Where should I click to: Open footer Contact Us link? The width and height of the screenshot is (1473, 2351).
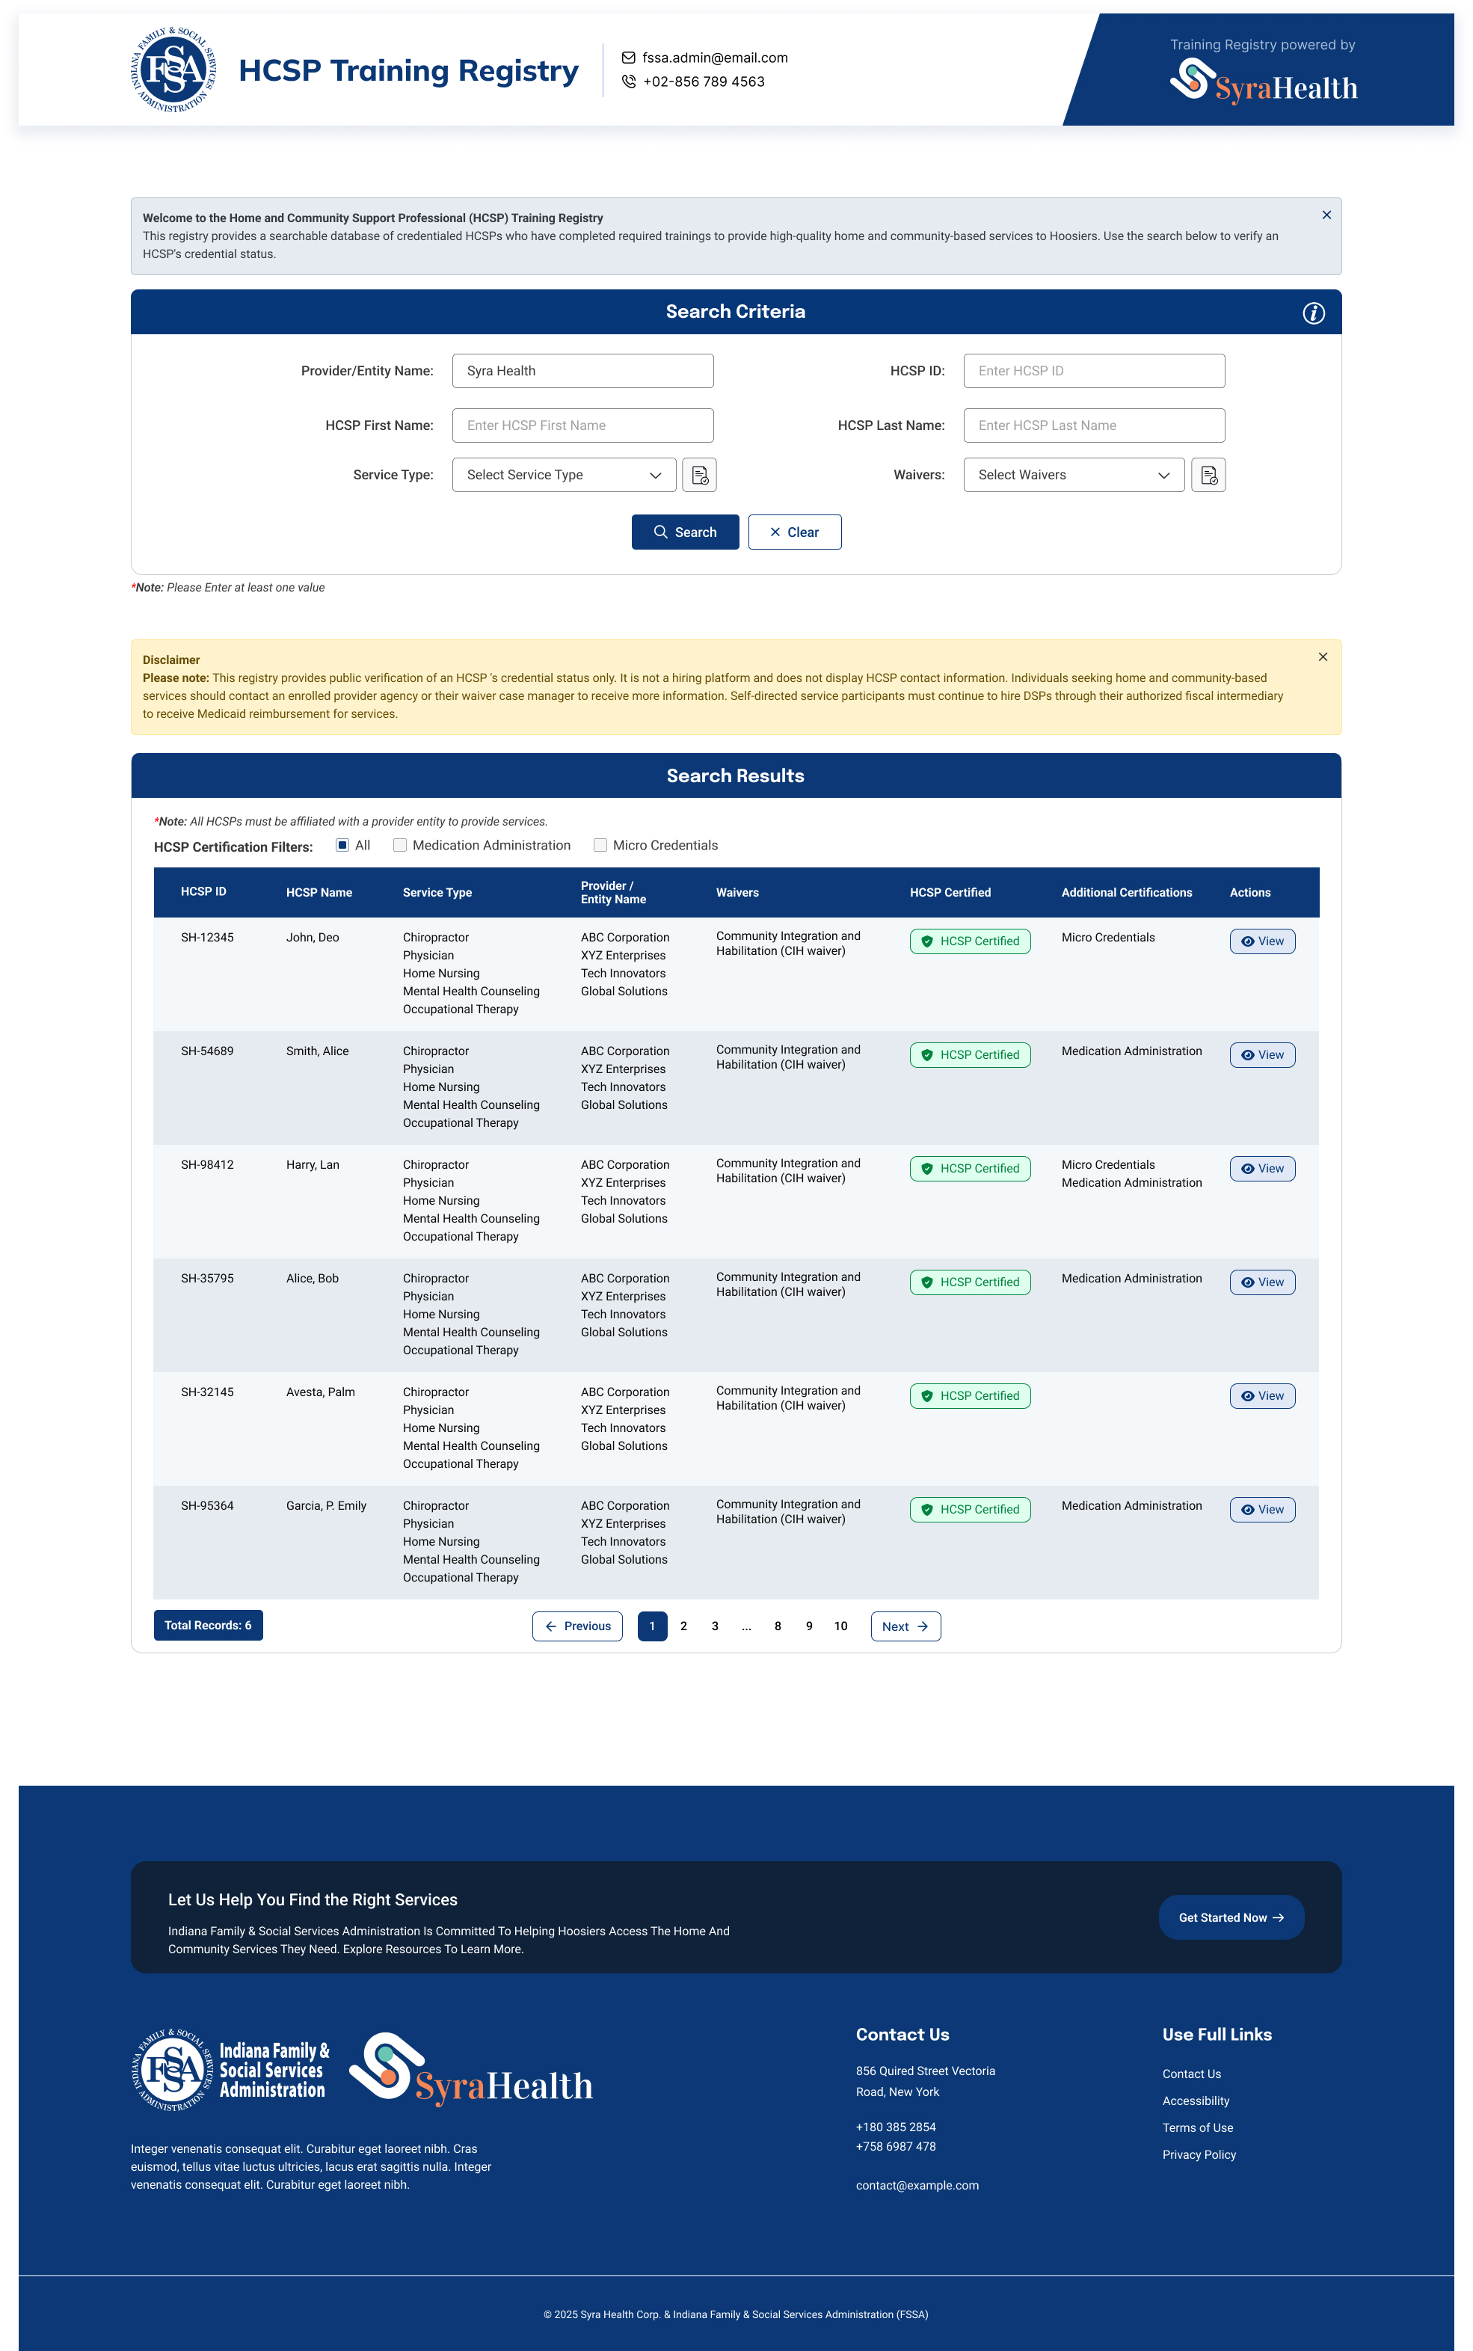click(x=1191, y=2074)
